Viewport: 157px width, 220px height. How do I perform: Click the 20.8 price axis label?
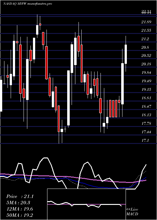click(x=145, y=47)
